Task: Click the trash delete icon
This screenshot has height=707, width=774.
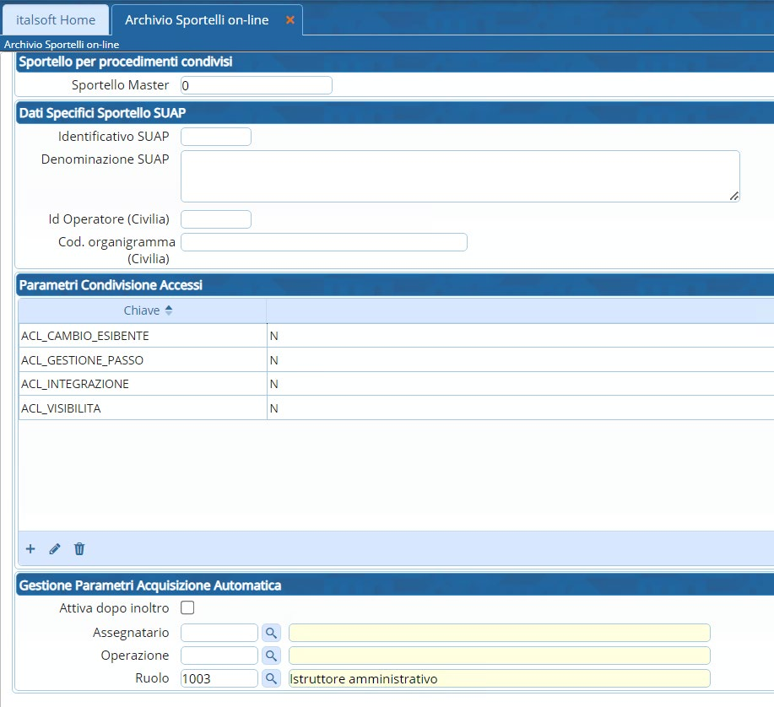Action: click(79, 548)
